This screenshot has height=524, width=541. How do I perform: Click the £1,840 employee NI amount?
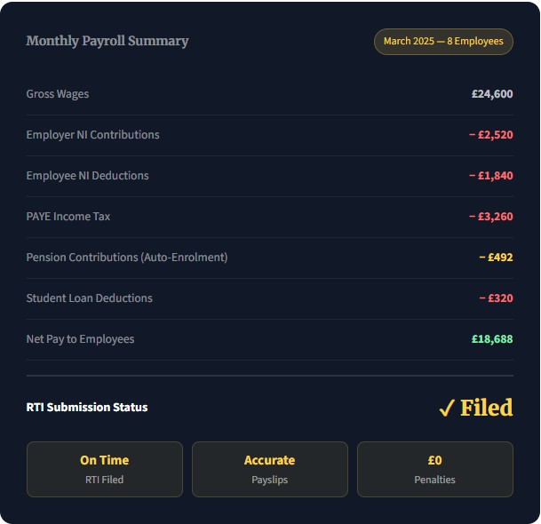pyautogui.click(x=490, y=176)
